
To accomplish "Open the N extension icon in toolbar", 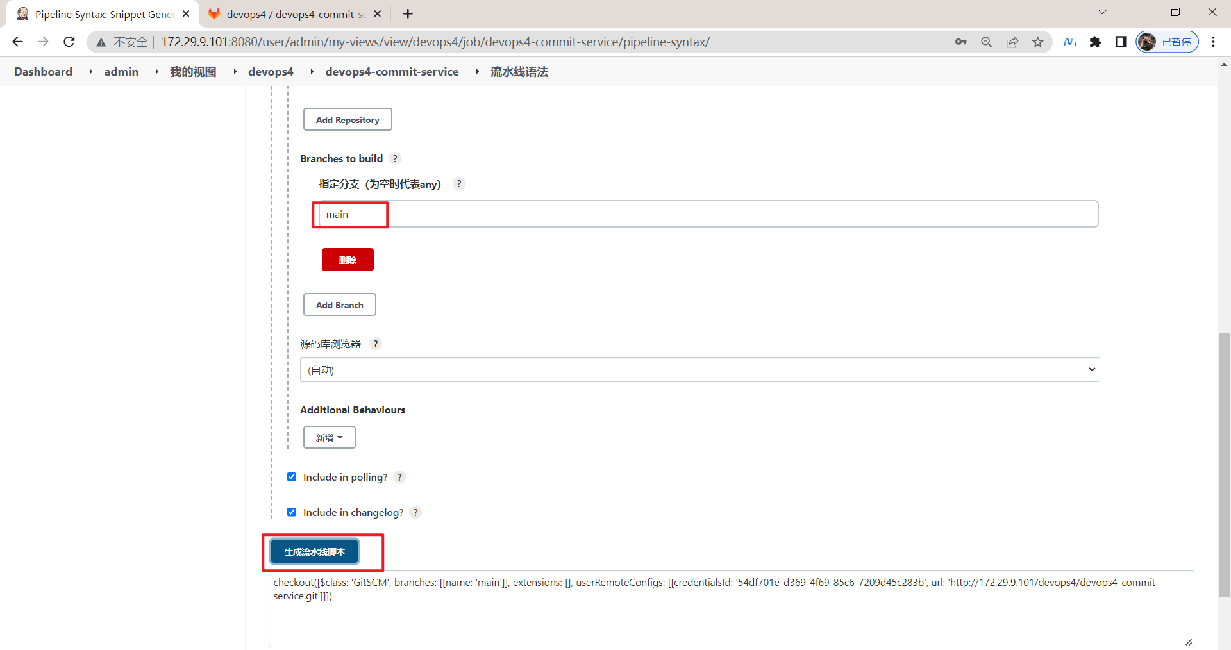I will [x=1069, y=42].
